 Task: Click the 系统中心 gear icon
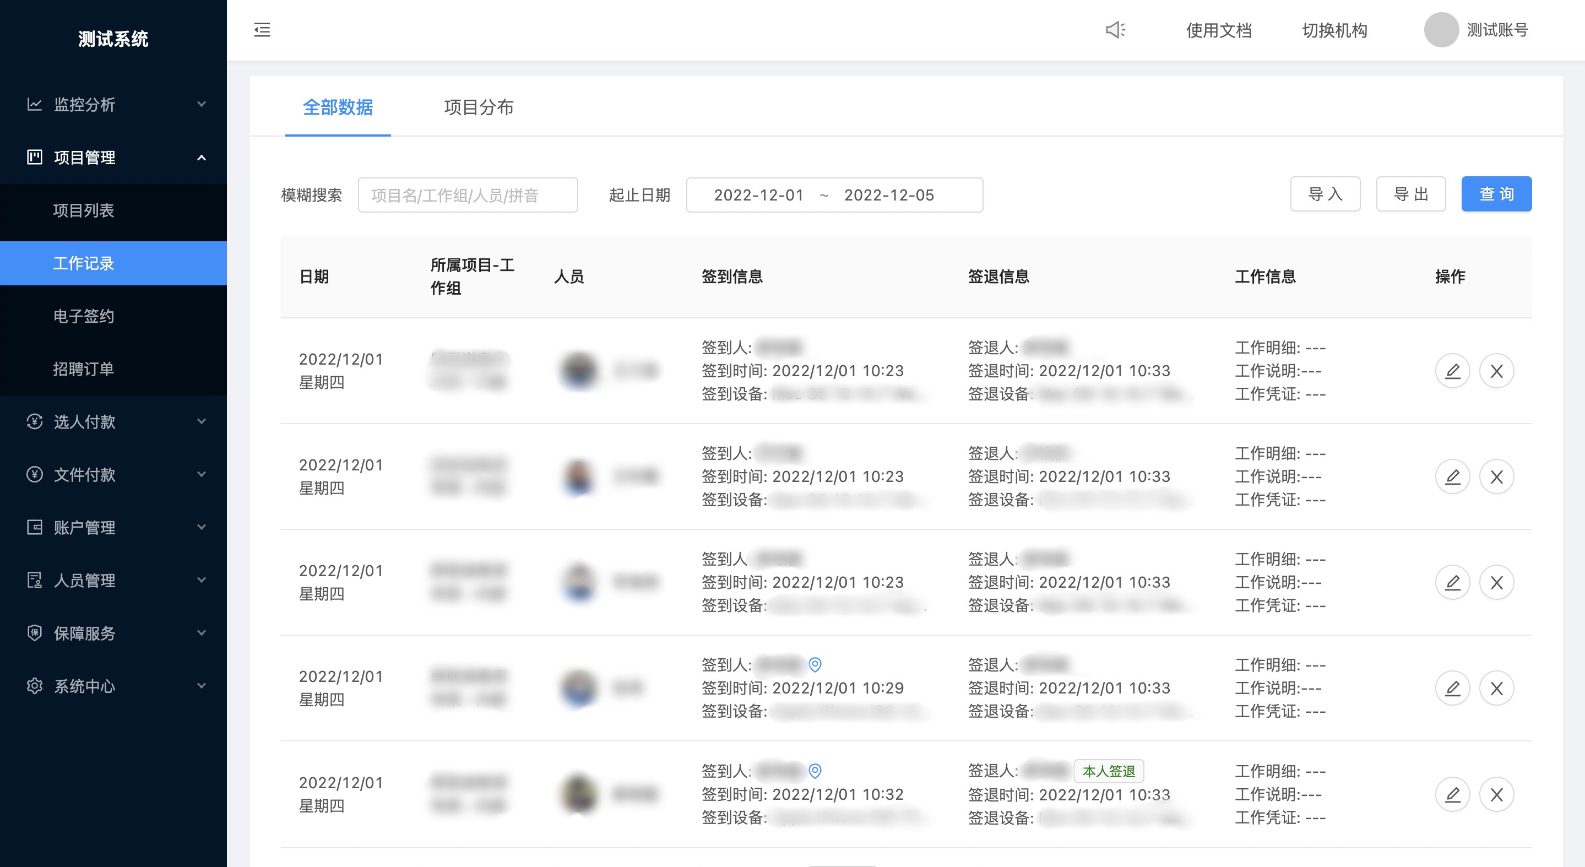click(35, 686)
